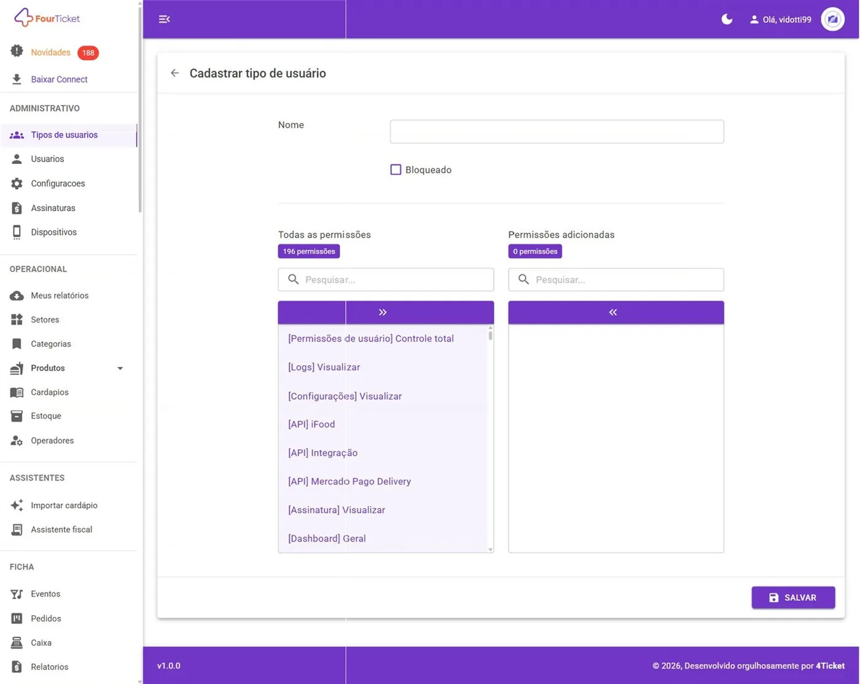860x684 pixels.
Task: Open Pedidos in the sidebar
Action: click(x=68, y=618)
